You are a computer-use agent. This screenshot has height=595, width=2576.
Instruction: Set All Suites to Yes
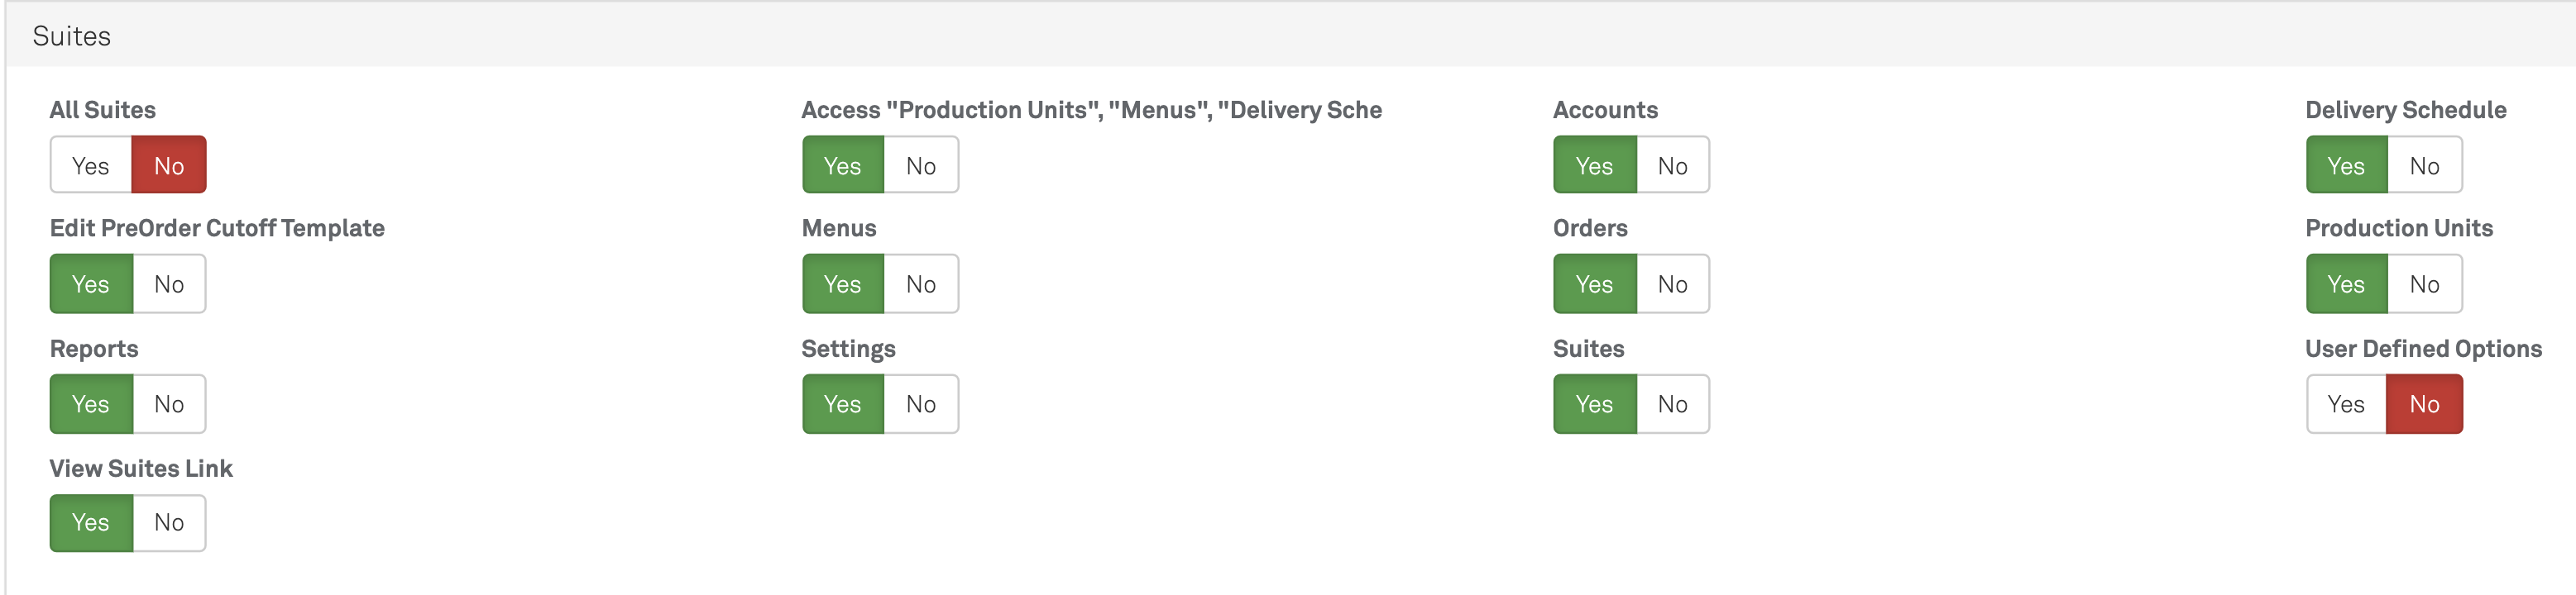coord(91,166)
